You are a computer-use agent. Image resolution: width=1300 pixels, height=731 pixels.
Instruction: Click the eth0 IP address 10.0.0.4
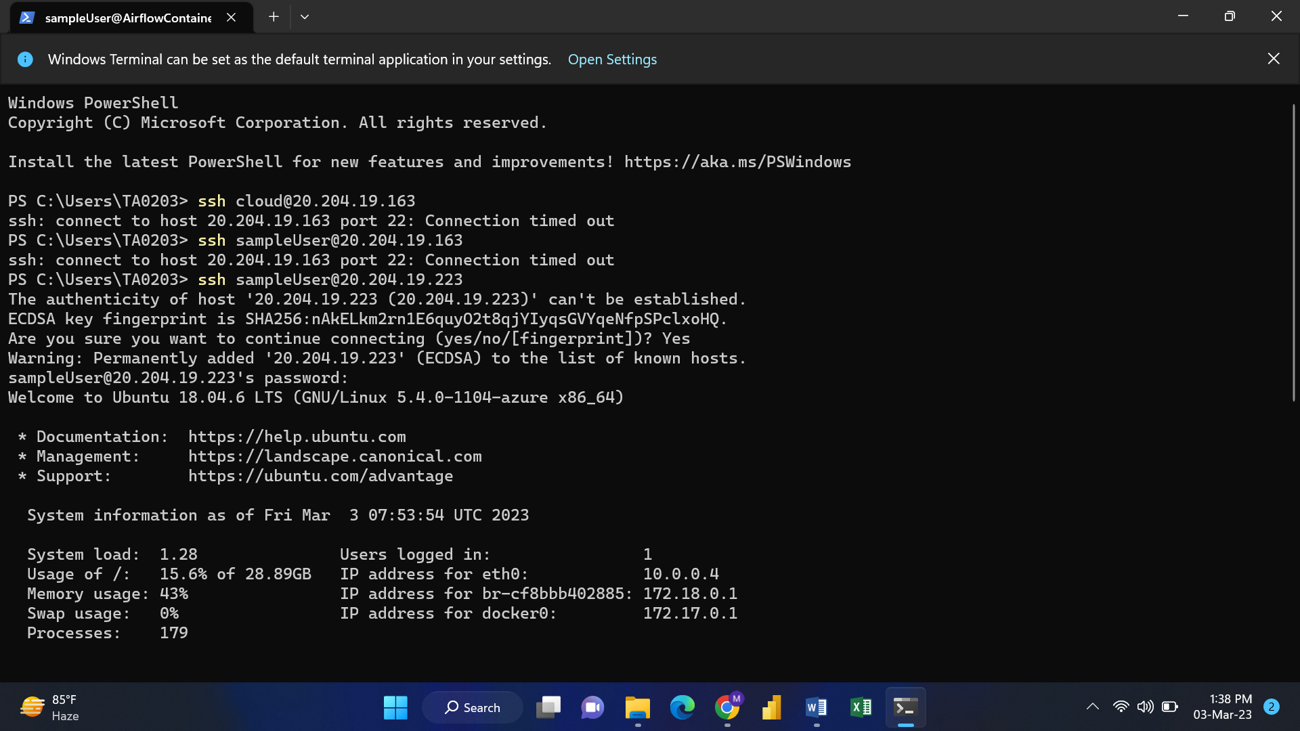click(681, 575)
